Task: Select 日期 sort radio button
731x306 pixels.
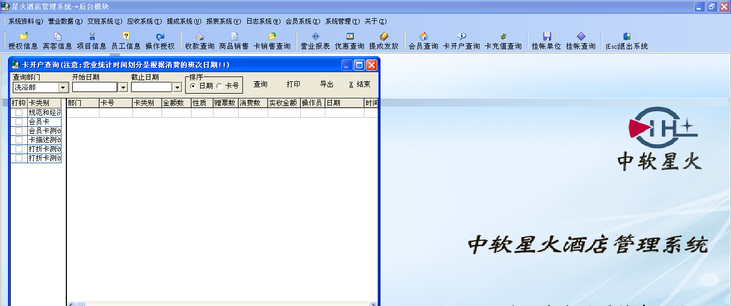Action: [x=193, y=86]
